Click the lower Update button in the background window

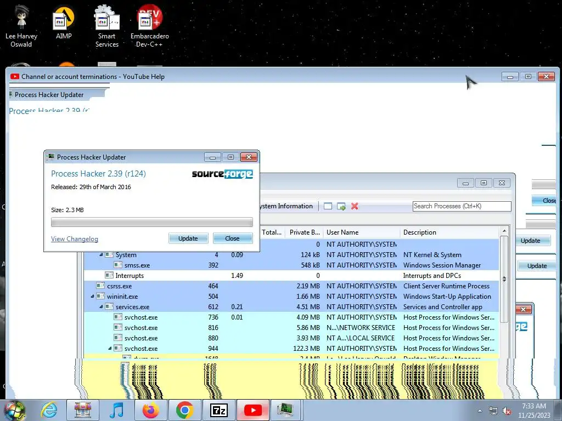537,266
